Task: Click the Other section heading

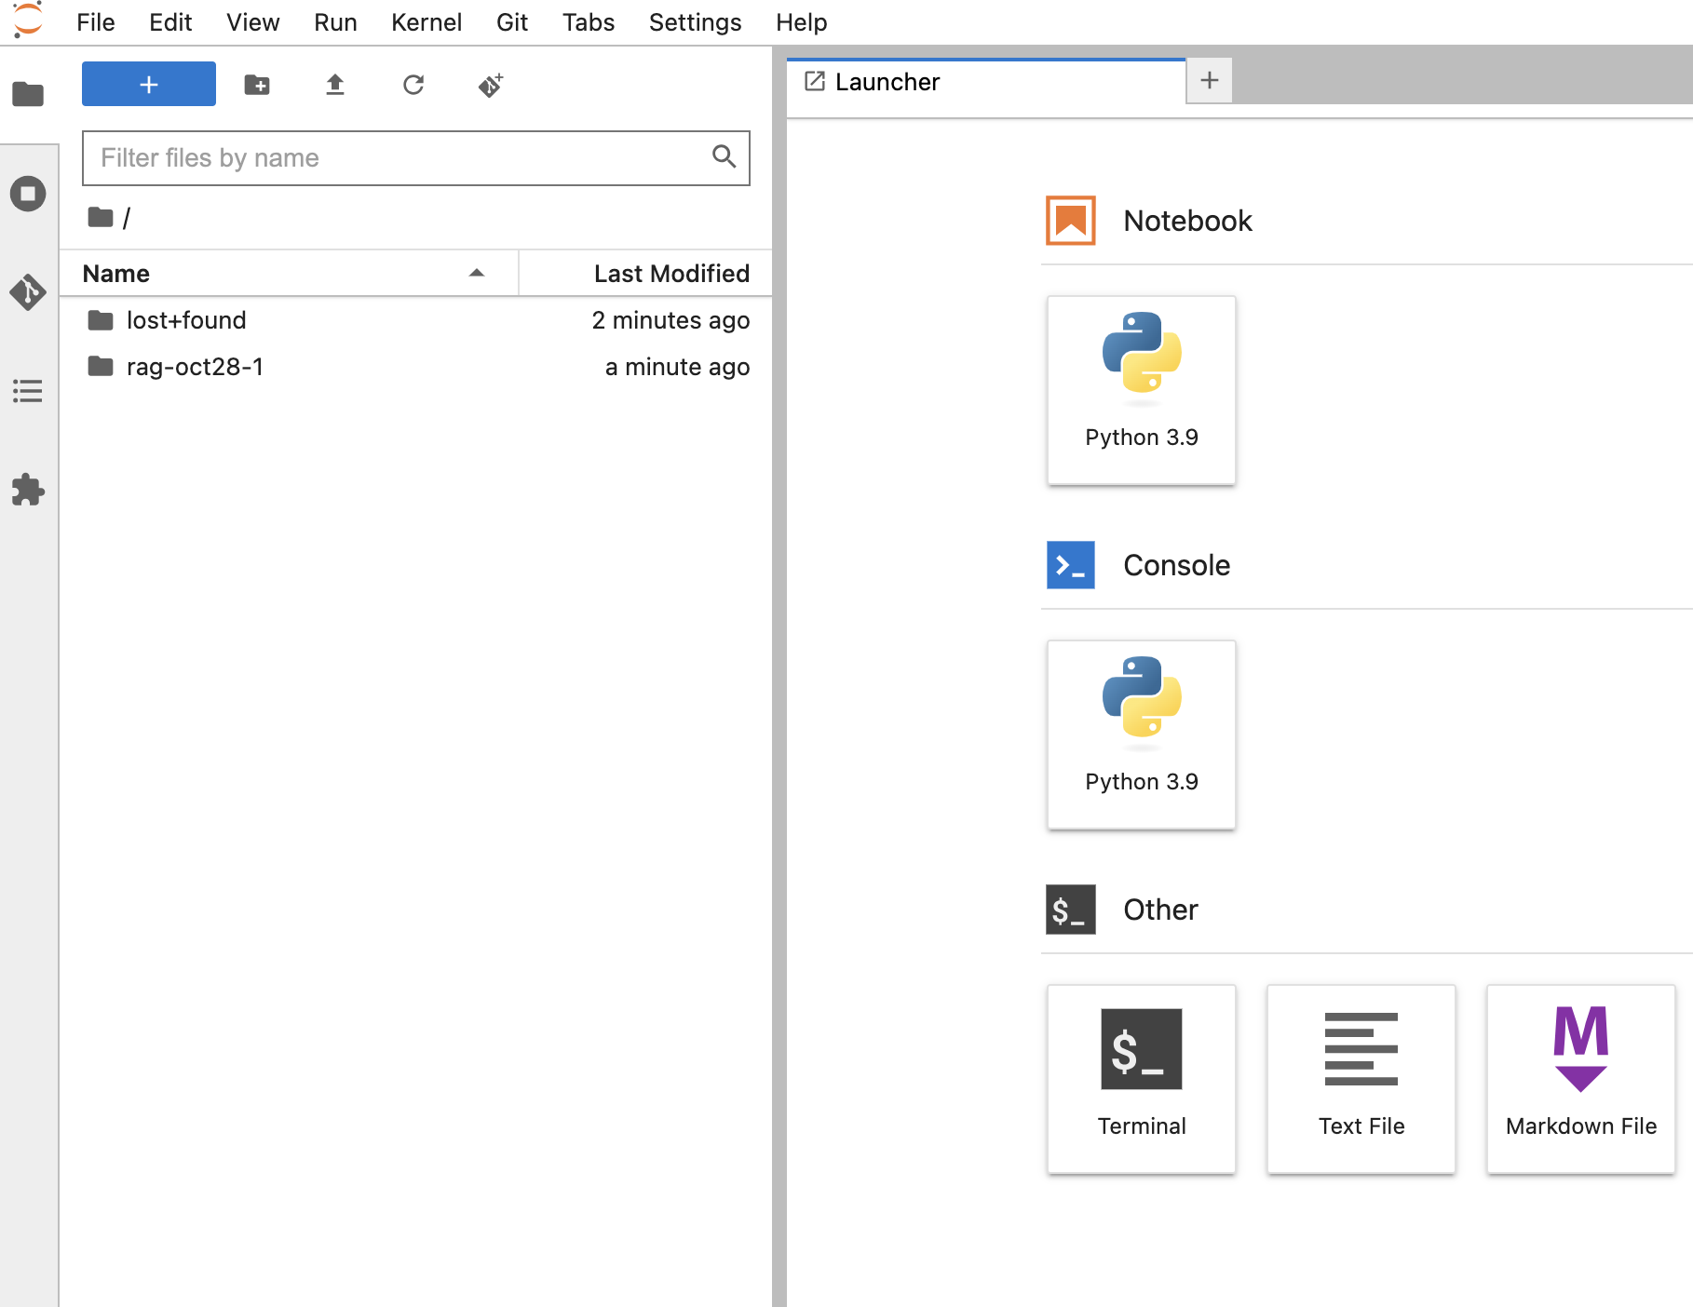Action: pos(1160,910)
